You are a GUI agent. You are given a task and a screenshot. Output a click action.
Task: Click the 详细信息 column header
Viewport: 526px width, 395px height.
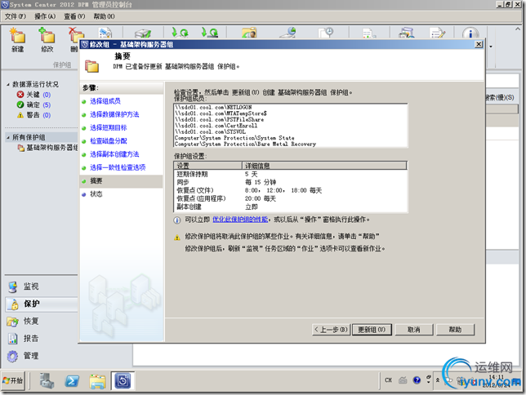(x=324, y=166)
